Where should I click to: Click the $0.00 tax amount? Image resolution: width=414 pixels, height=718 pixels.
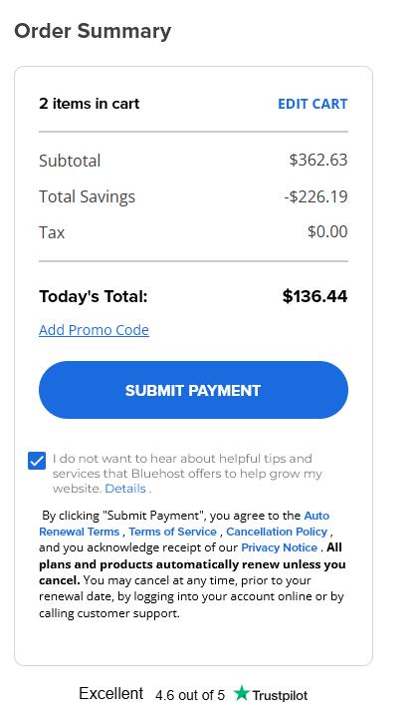pos(327,231)
